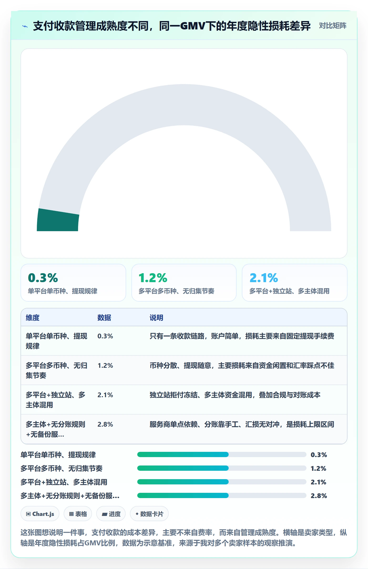Click the footnote paragraph 这张图想说明一件事
The width and height of the screenshot is (368, 569).
pyautogui.click(x=184, y=537)
